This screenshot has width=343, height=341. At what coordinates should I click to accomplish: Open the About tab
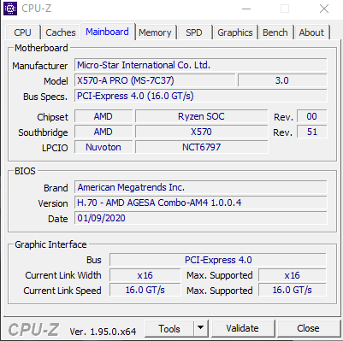pos(311,32)
